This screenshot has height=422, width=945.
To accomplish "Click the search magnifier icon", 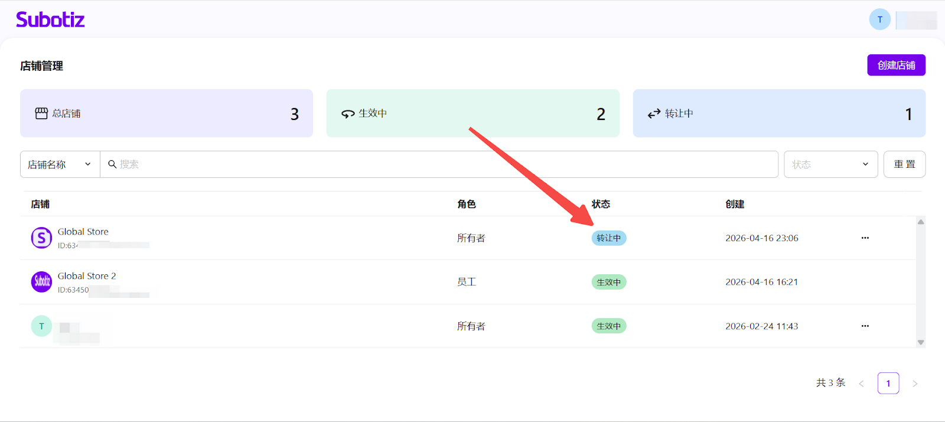I will (112, 164).
